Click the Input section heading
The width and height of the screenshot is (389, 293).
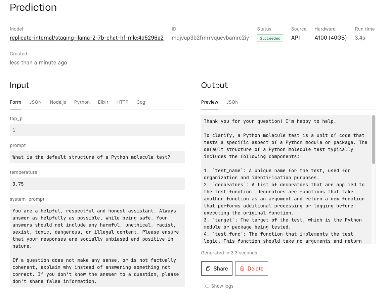click(19, 85)
